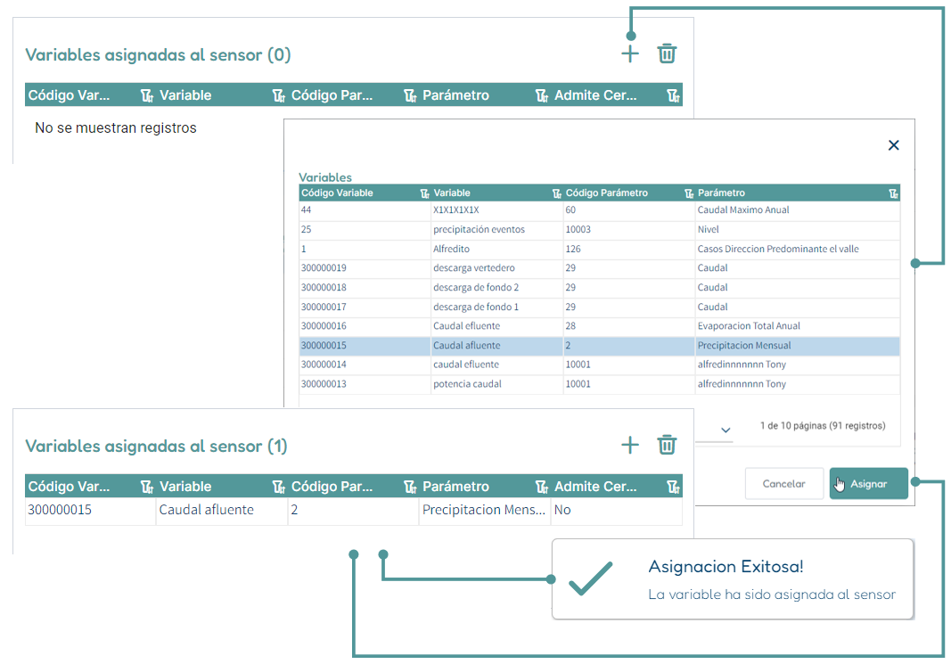Filter Variable column in sensor (0) panel
951x664 pixels.
pyautogui.click(x=278, y=95)
